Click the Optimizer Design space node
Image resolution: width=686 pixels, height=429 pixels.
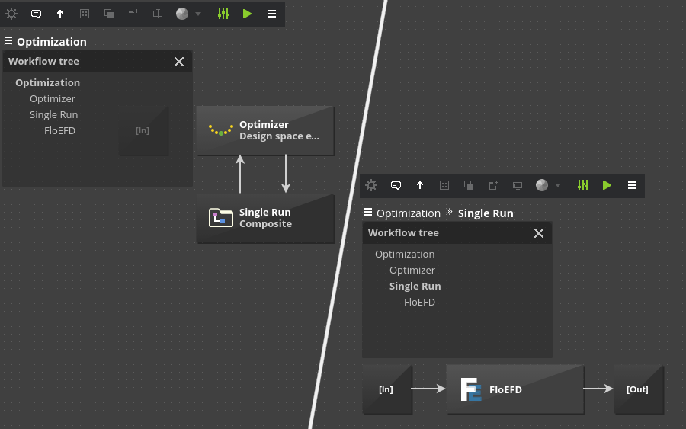265,130
